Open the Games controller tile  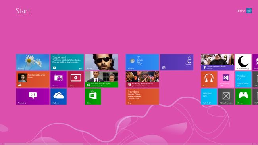click(243, 97)
